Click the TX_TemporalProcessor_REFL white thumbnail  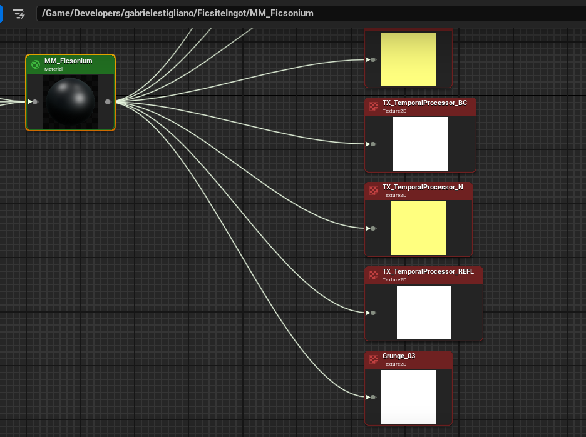pos(424,313)
